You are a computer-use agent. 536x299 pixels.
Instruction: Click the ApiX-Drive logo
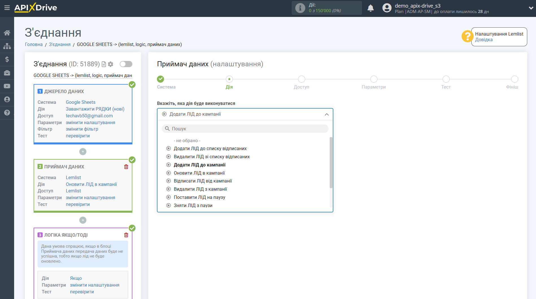[x=36, y=8]
